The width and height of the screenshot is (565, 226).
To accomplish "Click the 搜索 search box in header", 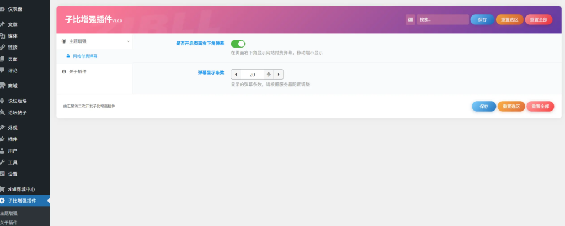I will click(443, 19).
